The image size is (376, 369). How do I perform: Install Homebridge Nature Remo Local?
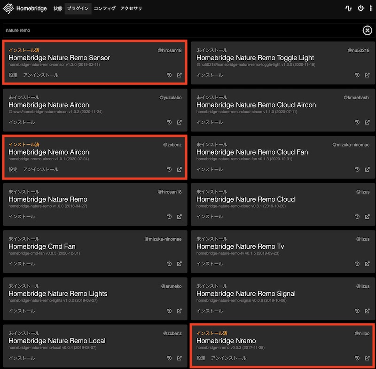(x=22, y=358)
